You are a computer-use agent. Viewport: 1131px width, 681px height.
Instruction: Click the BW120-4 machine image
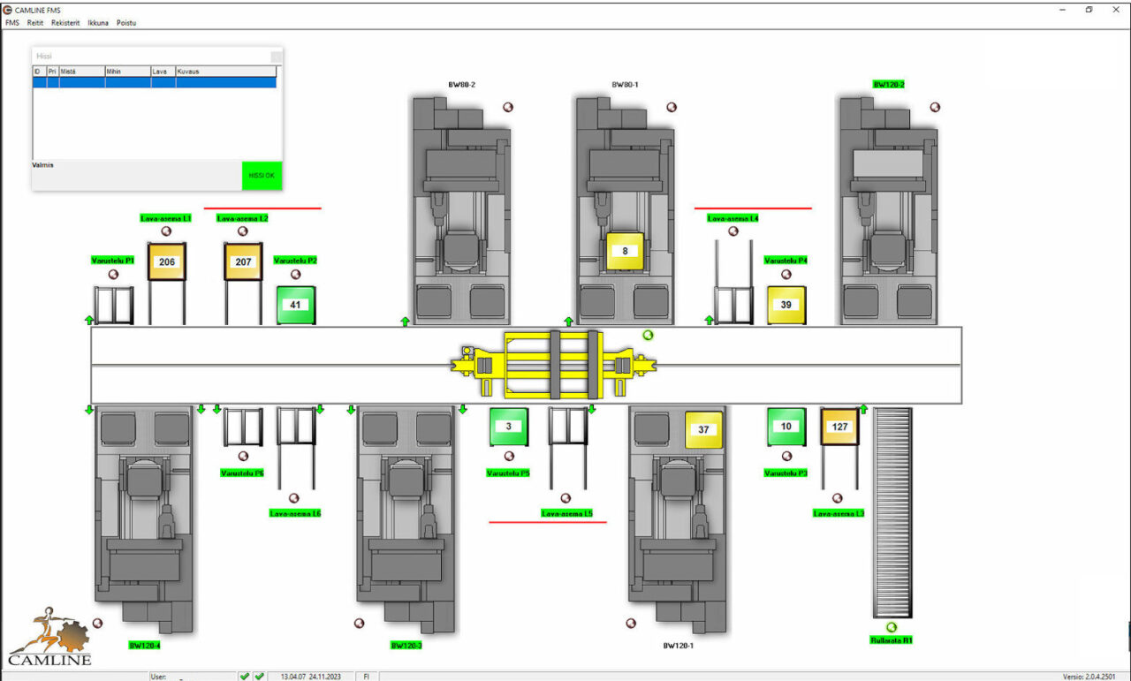[x=143, y=519]
